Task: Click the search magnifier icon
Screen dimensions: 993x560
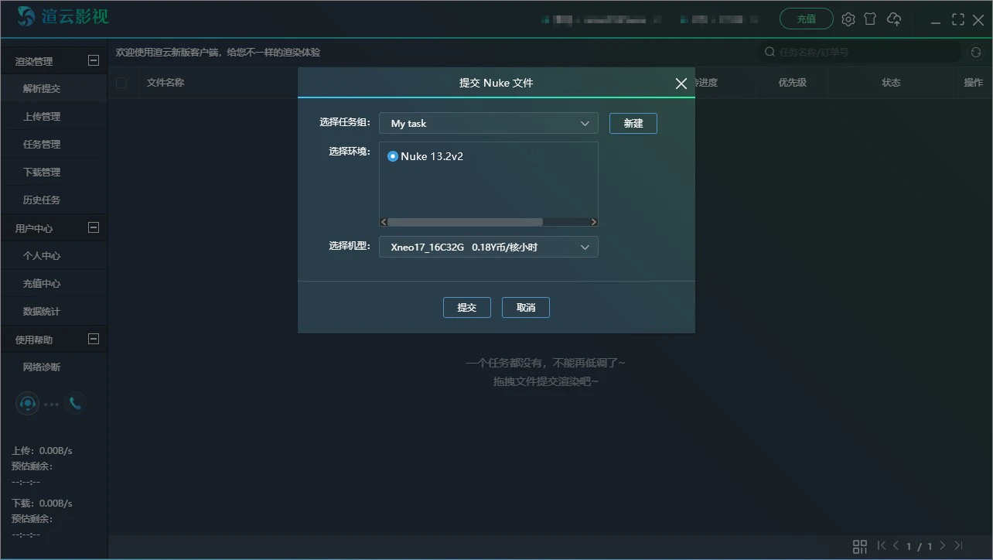Action: 769,52
